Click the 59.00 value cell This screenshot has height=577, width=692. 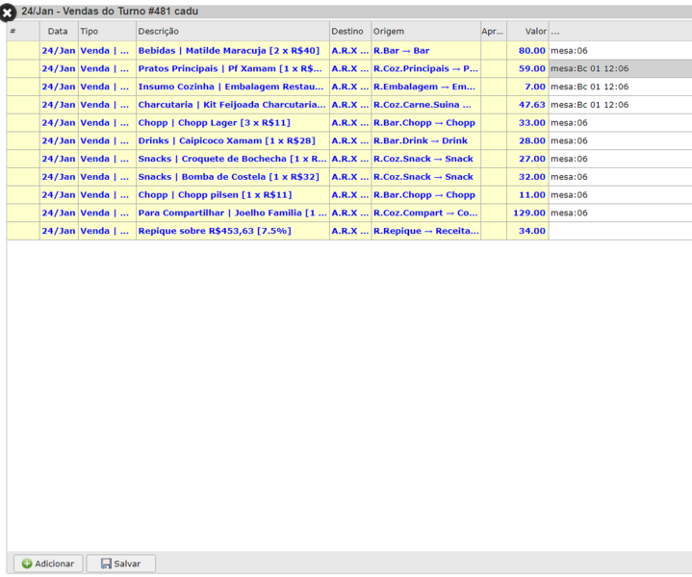point(527,69)
